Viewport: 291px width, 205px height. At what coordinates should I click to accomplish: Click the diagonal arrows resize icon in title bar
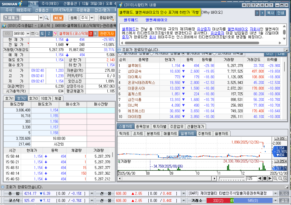[x=257, y=5]
